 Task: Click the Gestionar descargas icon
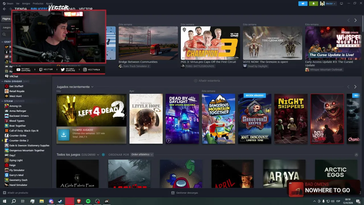click(173, 193)
